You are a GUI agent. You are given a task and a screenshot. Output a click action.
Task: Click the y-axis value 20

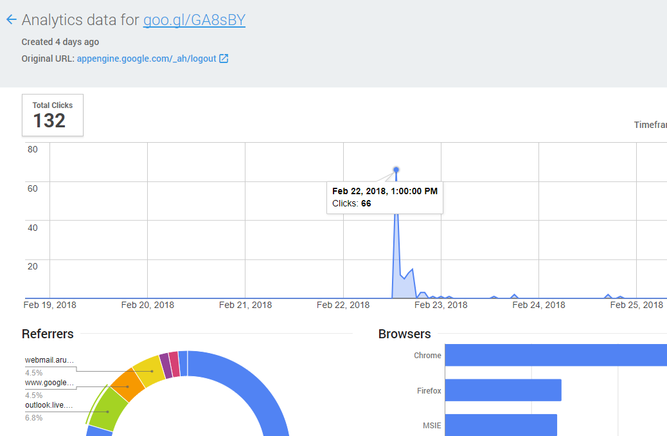pos(33,266)
